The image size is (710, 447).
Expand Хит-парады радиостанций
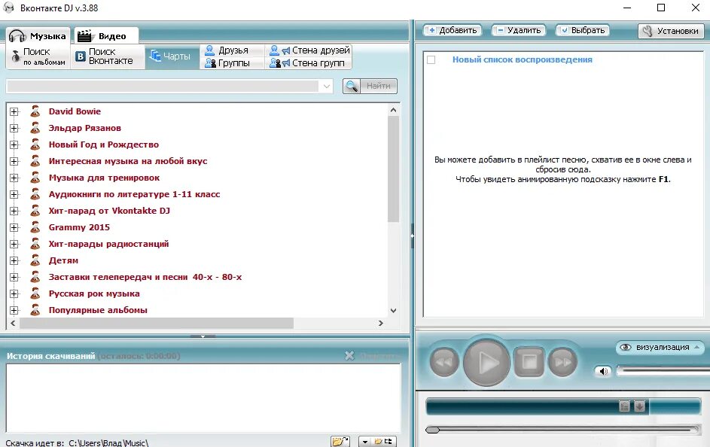point(14,245)
